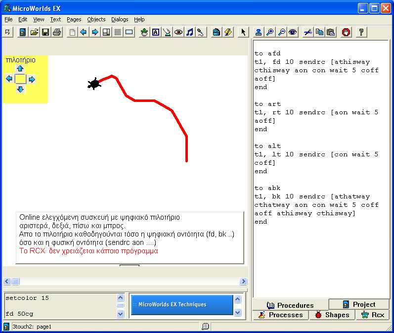Click the Greek description text box
The width and height of the screenshot is (394, 333).
[130, 238]
